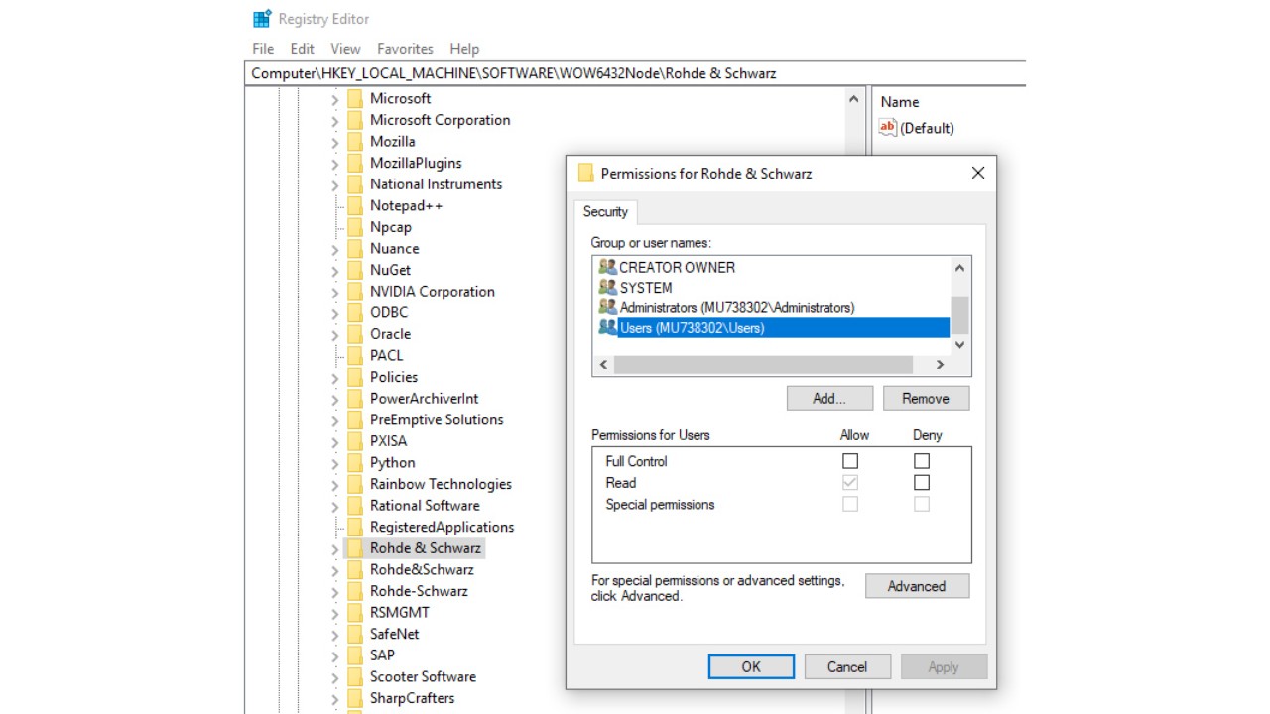Select the Rohde&Schwarz key
Screen dimensions: 1270x714
[x=422, y=569]
